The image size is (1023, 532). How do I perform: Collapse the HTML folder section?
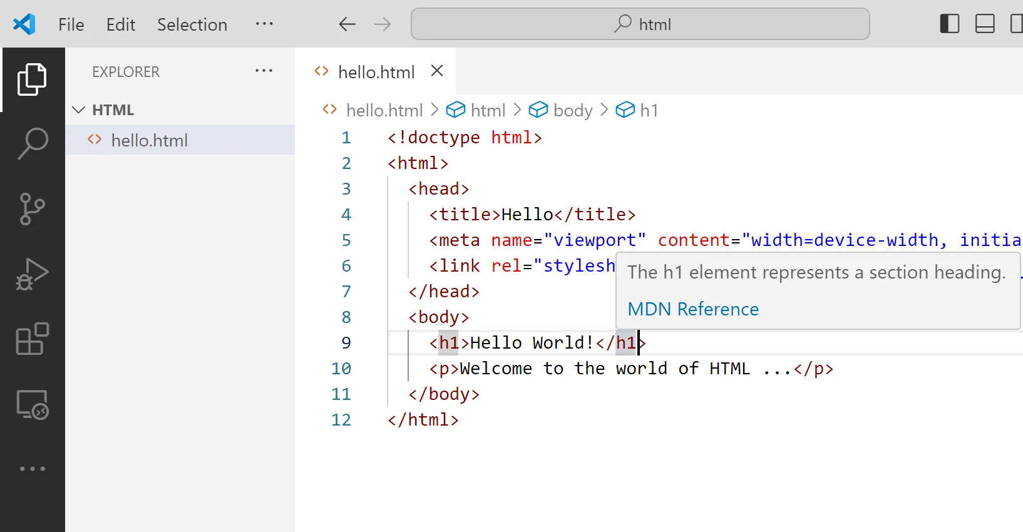[79, 110]
